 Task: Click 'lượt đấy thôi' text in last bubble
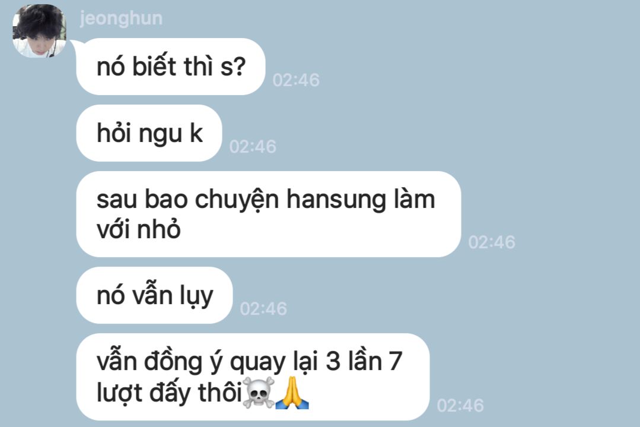pyautogui.click(x=170, y=393)
